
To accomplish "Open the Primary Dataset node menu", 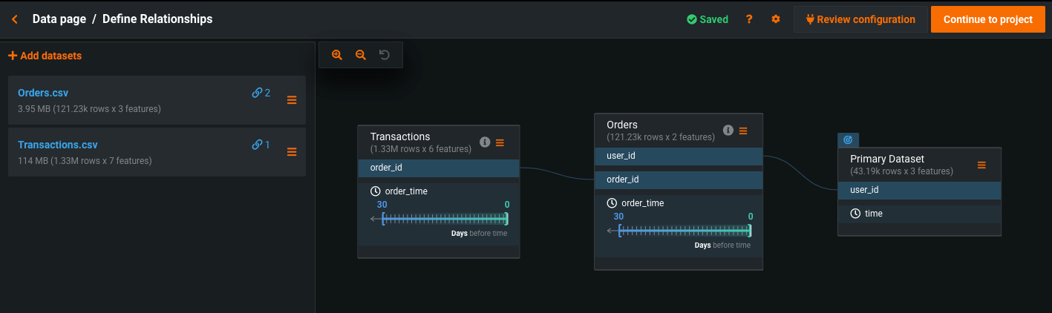I will tap(981, 165).
